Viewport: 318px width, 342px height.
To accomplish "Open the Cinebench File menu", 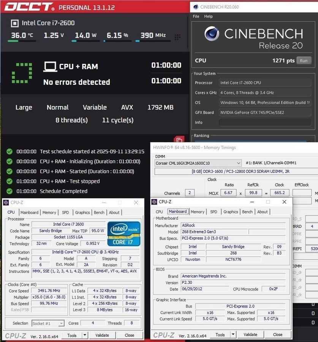I will coord(196,16).
